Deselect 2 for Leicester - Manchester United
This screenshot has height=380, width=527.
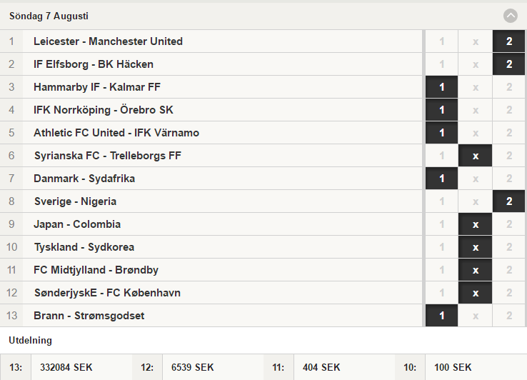[x=509, y=41]
